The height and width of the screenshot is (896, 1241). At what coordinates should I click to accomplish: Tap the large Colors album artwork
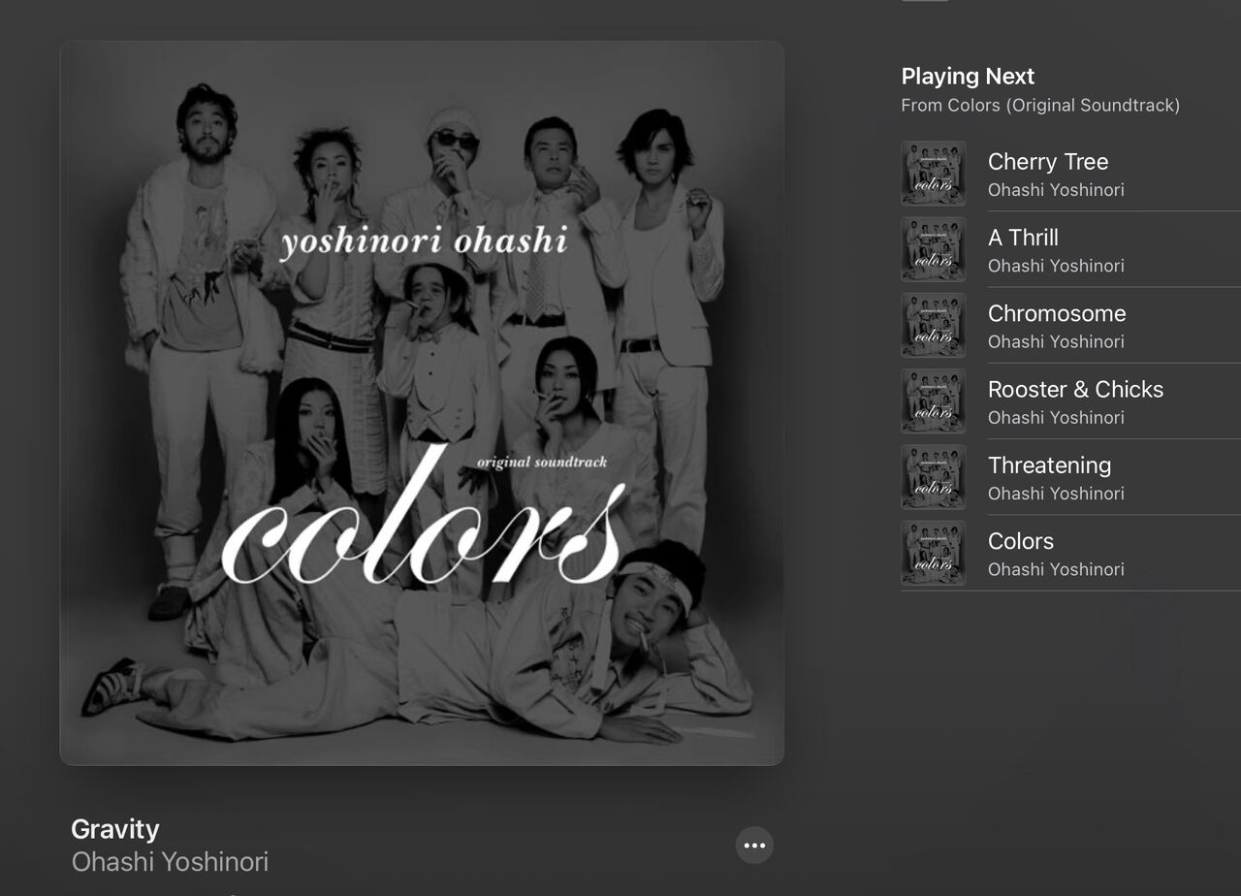tap(422, 403)
